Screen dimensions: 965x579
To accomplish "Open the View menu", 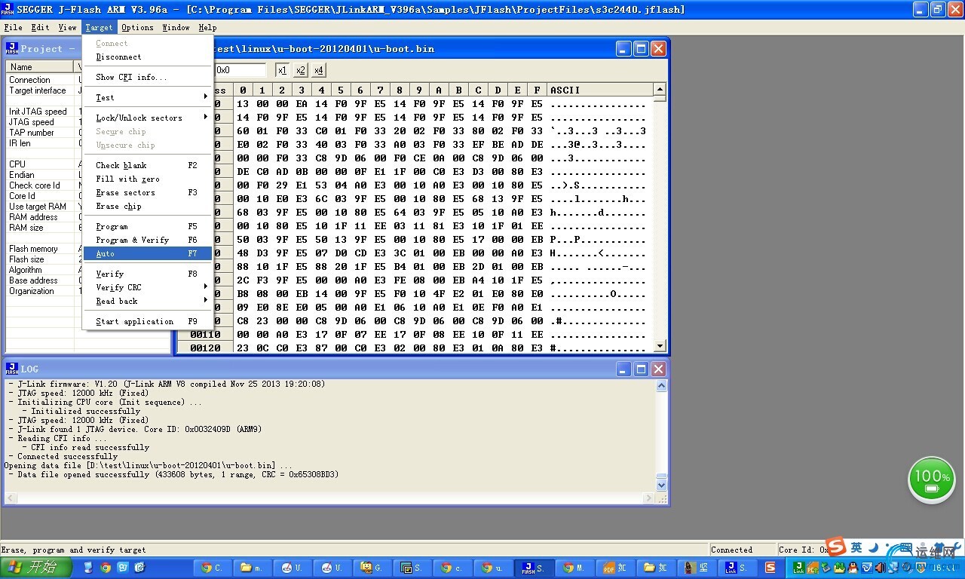I will (68, 27).
